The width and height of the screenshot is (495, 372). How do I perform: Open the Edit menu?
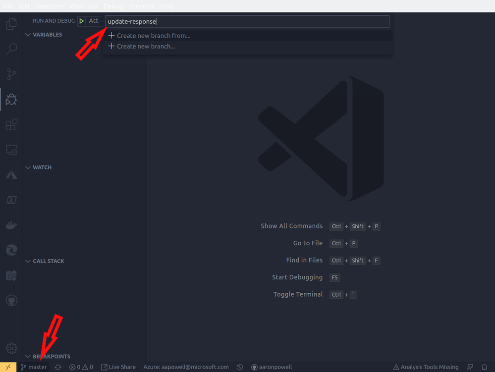coord(24,6)
